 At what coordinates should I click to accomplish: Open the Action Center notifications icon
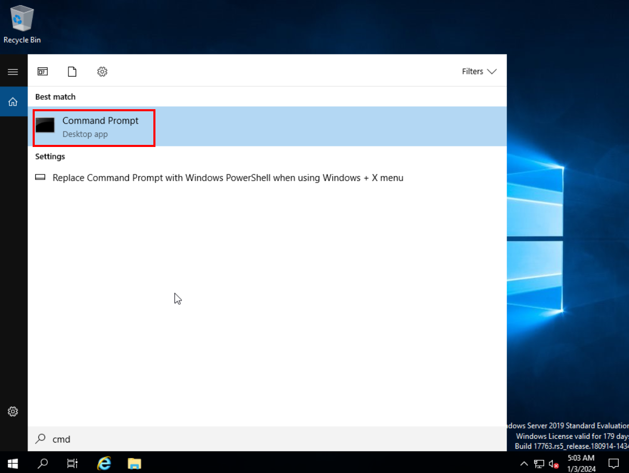pyautogui.click(x=614, y=463)
